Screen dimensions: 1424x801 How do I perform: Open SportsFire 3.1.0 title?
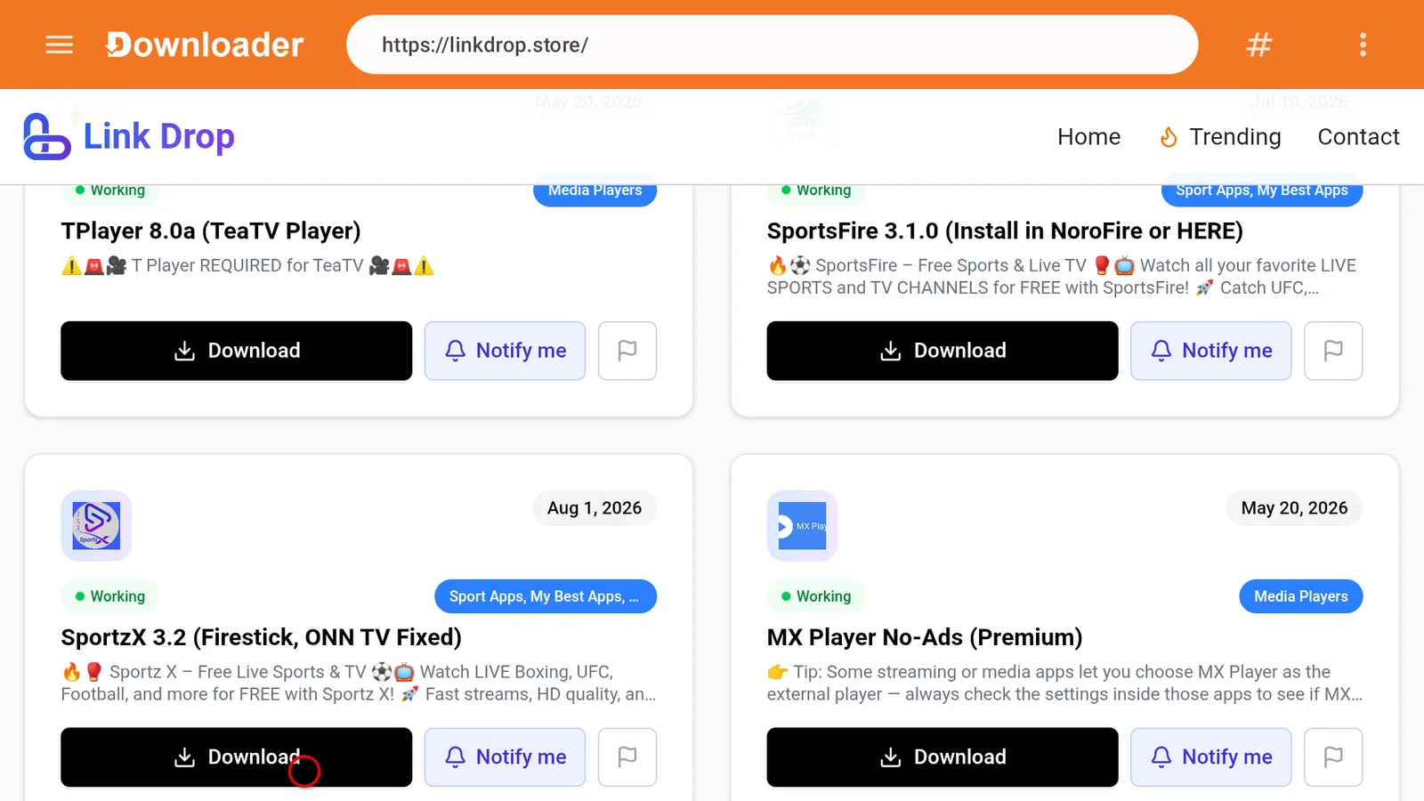pos(1005,231)
